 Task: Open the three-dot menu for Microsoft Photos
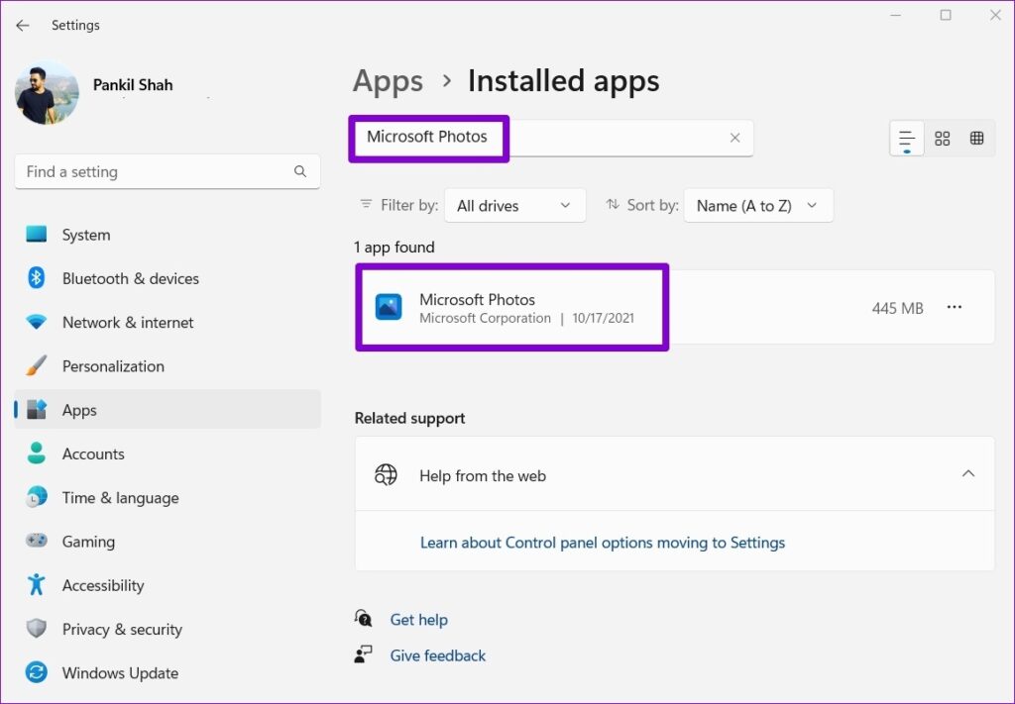954,307
